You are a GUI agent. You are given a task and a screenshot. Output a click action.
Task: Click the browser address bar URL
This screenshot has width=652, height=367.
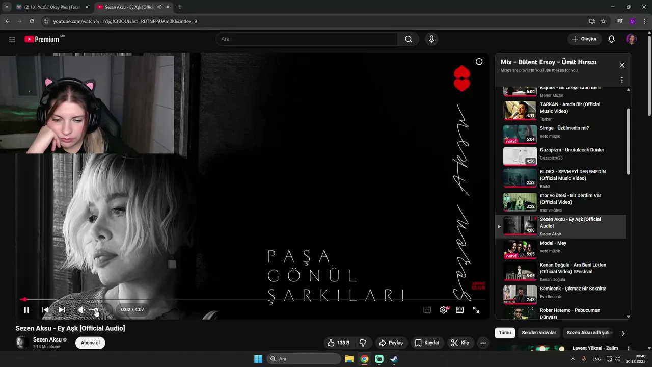tap(125, 21)
